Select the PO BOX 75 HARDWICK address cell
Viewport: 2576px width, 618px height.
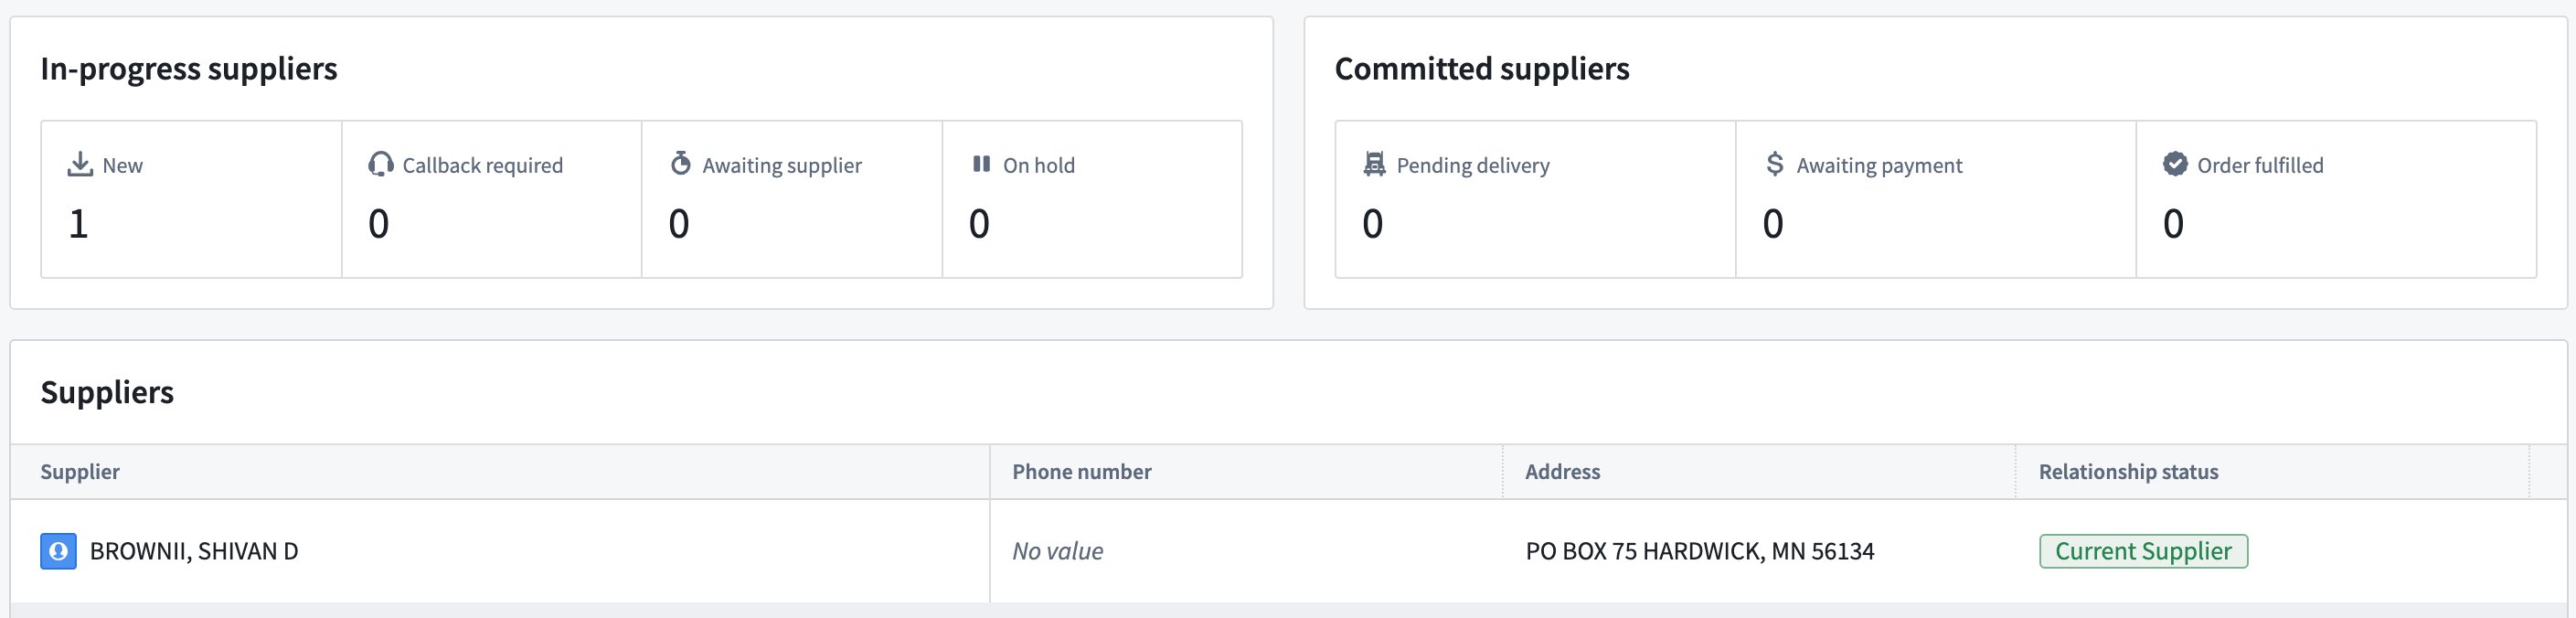[x=1699, y=551]
